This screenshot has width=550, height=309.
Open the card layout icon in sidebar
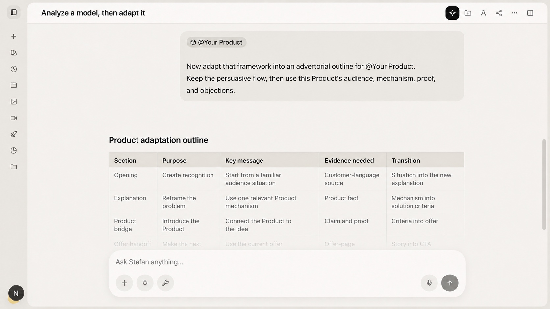click(x=14, y=85)
